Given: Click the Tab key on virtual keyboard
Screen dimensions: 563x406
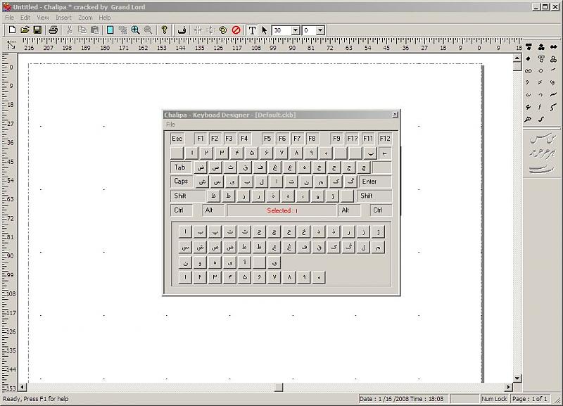Looking at the screenshot, I should [x=181, y=167].
